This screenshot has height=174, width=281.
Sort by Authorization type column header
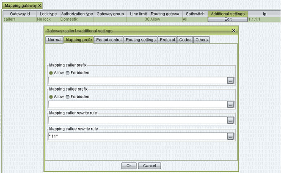(x=77, y=14)
